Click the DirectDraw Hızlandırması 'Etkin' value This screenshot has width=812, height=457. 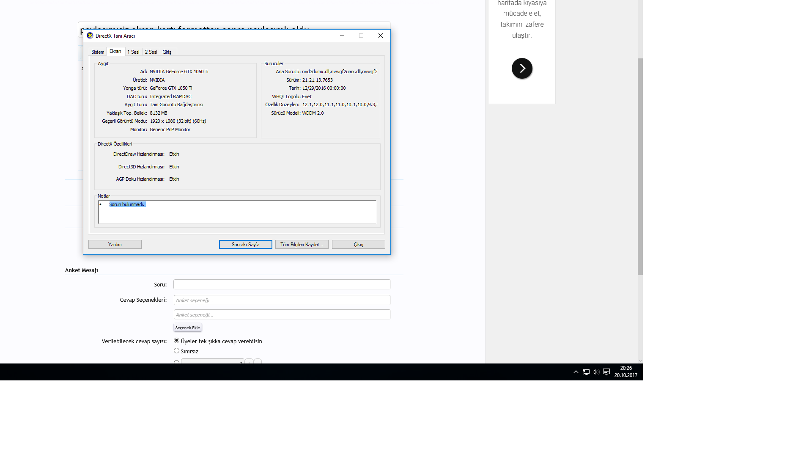click(174, 154)
